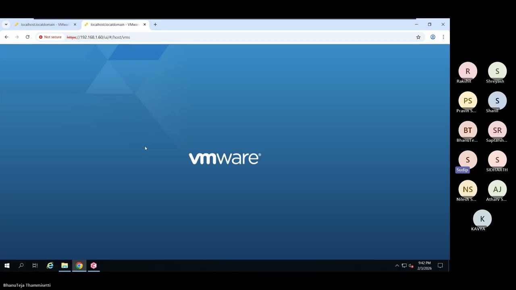
Task: Open taskbar search icon
Action: coord(21,265)
